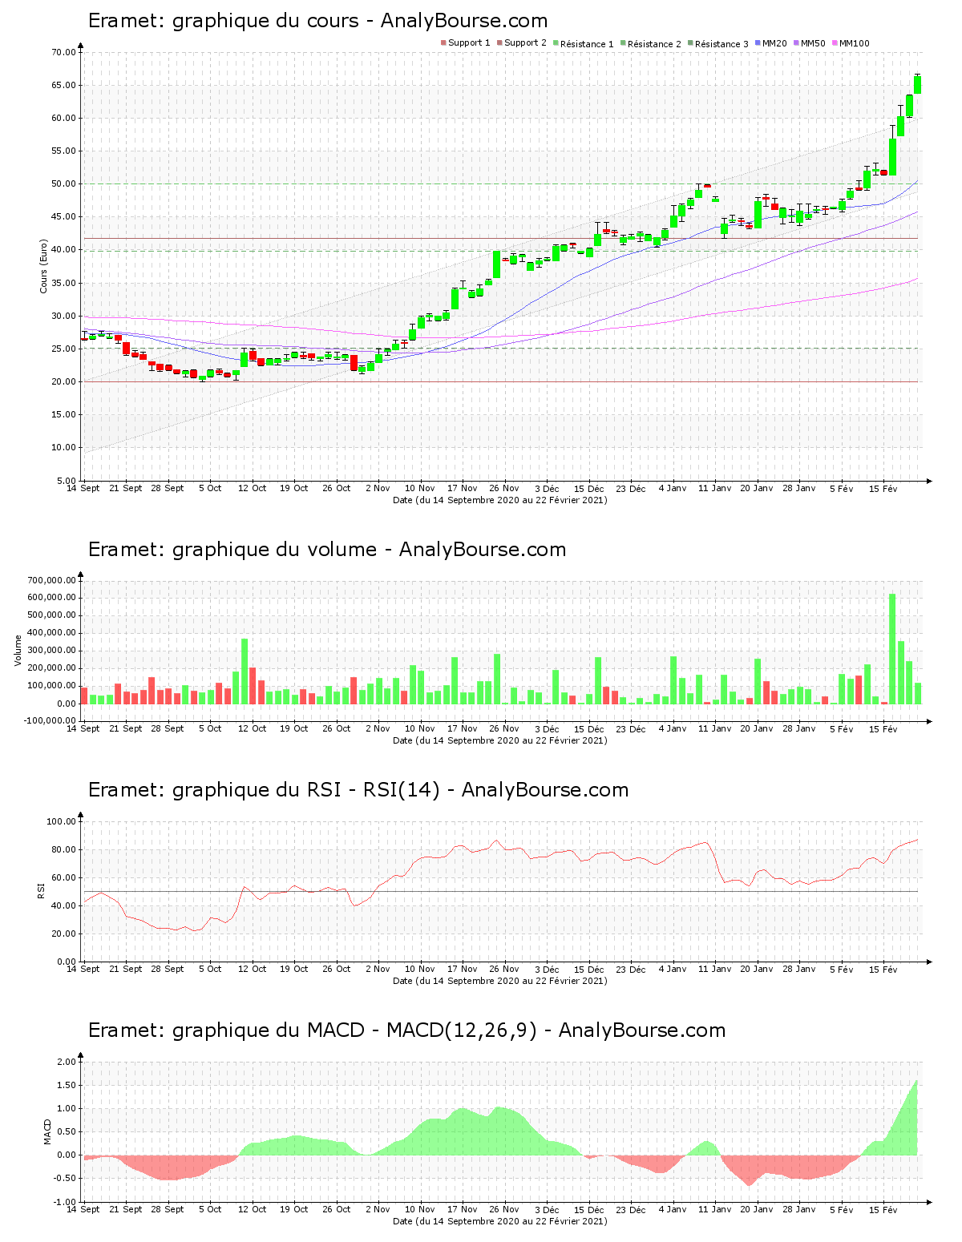This screenshot has width=962, height=1242.
Task: Click '3 Déc' under the MACD chart
Action: pyautogui.click(x=547, y=1209)
